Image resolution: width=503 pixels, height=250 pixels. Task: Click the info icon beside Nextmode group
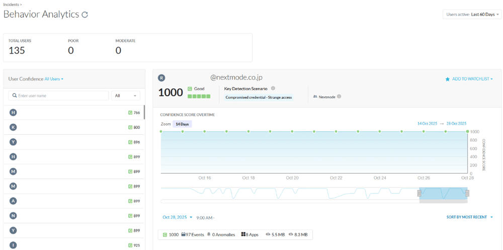[x=339, y=97]
